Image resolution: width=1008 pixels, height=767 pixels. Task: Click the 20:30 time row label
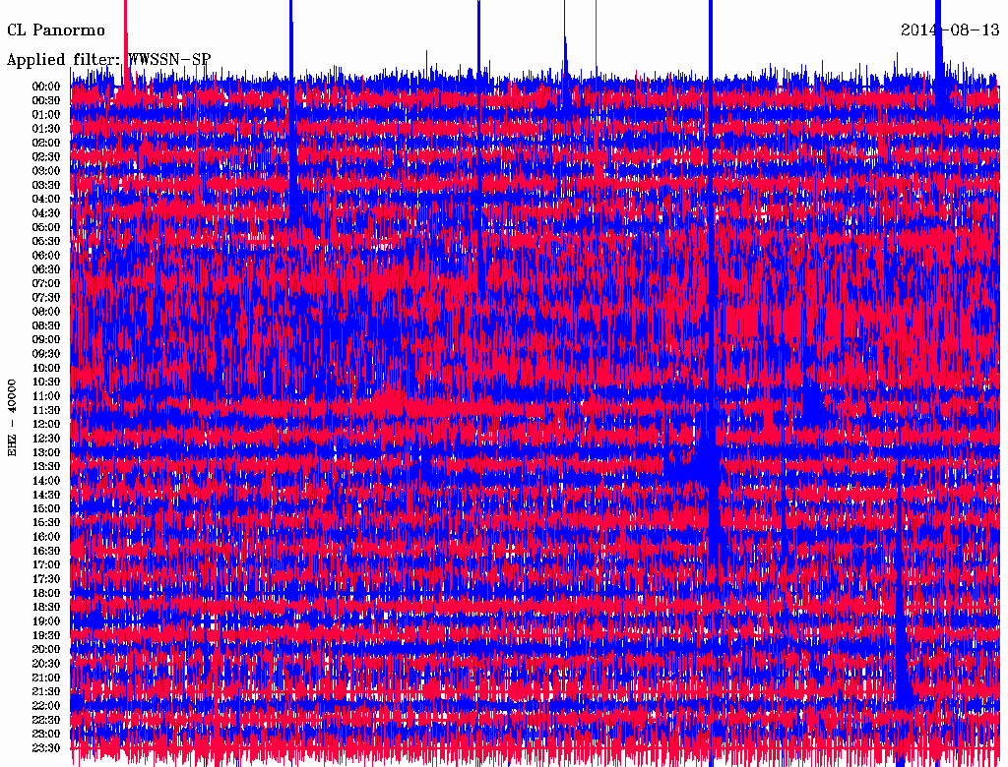46,664
